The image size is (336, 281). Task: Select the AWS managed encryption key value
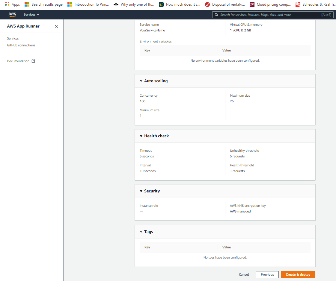click(x=240, y=212)
